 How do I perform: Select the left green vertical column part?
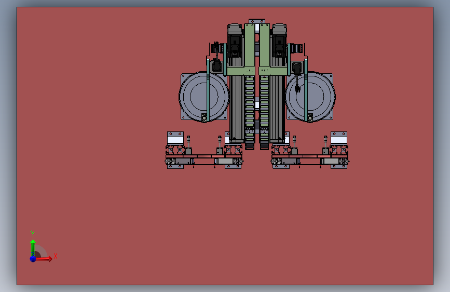[x=249, y=46]
